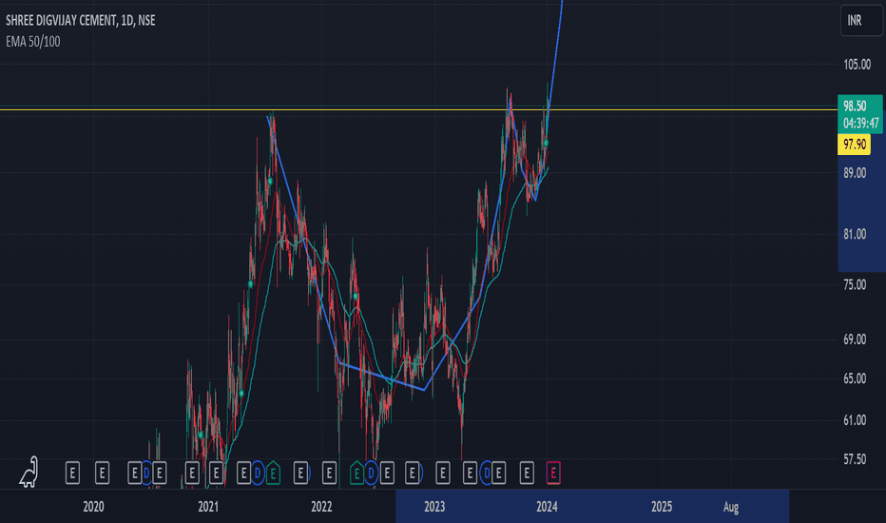Image resolution: width=886 pixels, height=523 pixels.
Task: Click the 105.00 price axis label
Action: (857, 65)
